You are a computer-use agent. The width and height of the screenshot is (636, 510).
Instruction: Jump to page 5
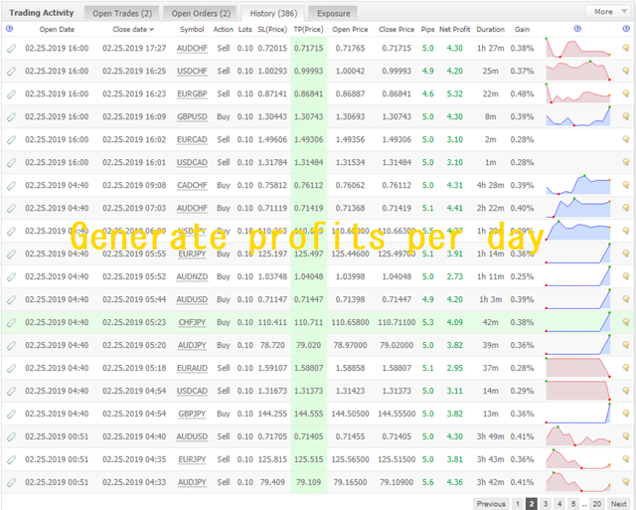point(573,504)
